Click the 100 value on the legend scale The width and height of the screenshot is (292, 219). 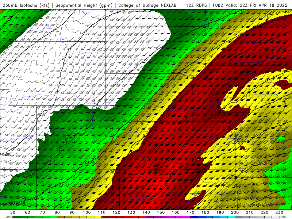87,212
